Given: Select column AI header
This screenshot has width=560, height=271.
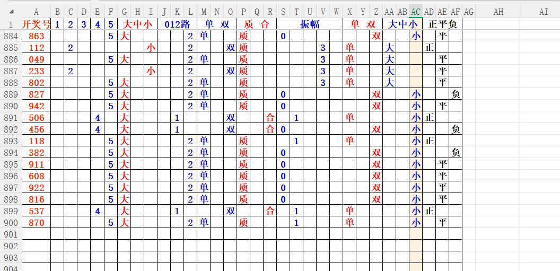Looking at the screenshot, I should click(544, 12).
